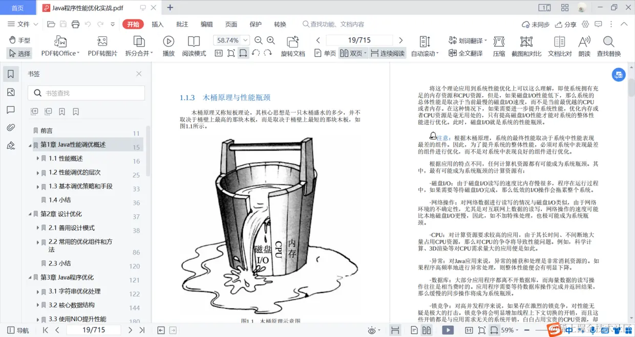Open the attachments paperclip panel
Image resolution: width=635 pixels, height=337 pixels.
11,128
